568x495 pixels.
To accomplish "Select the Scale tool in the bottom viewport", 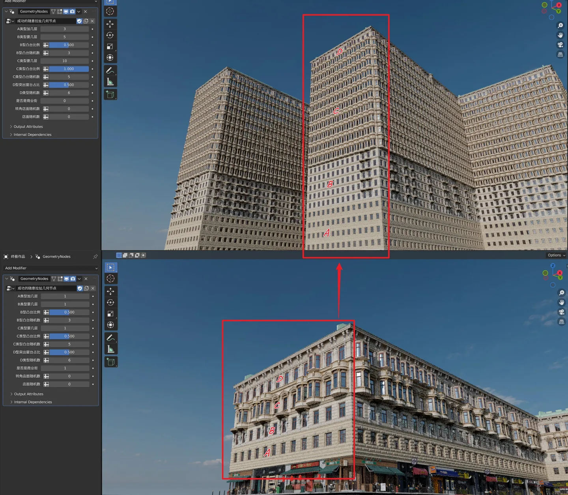I will point(110,314).
